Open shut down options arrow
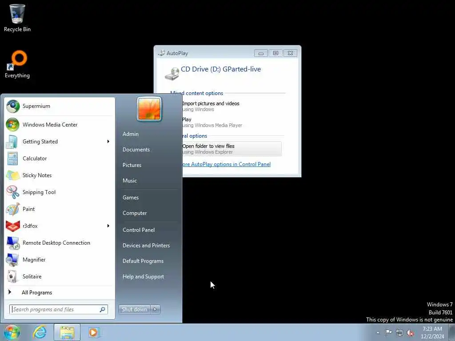 pyautogui.click(x=155, y=309)
